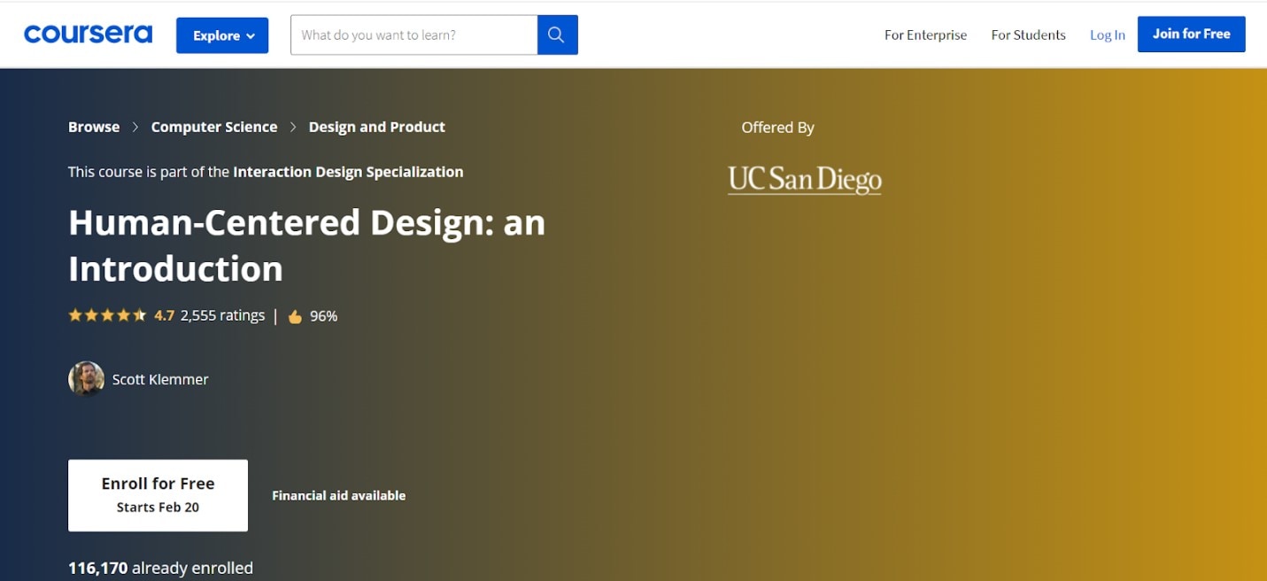Click the magnifying glass search button
1267x581 pixels.
pos(557,35)
